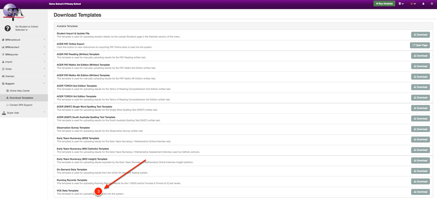The height and width of the screenshot is (201, 437).
Task: Download ACER (SWST) Single Word Spelling Template
Action: [x=421, y=108]
